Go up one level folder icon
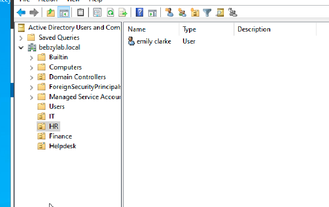The width and height of the screenshot is (329, 207). [51, 13]
